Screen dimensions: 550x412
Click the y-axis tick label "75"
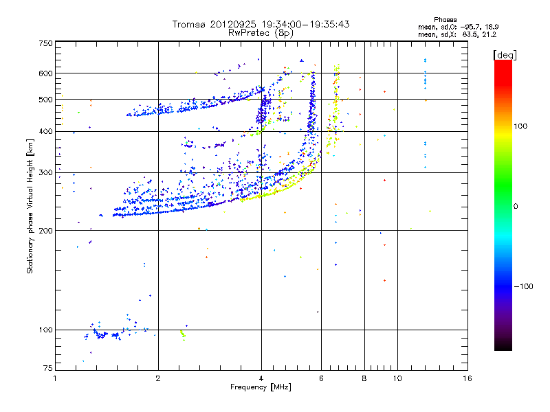coord(48,368)
